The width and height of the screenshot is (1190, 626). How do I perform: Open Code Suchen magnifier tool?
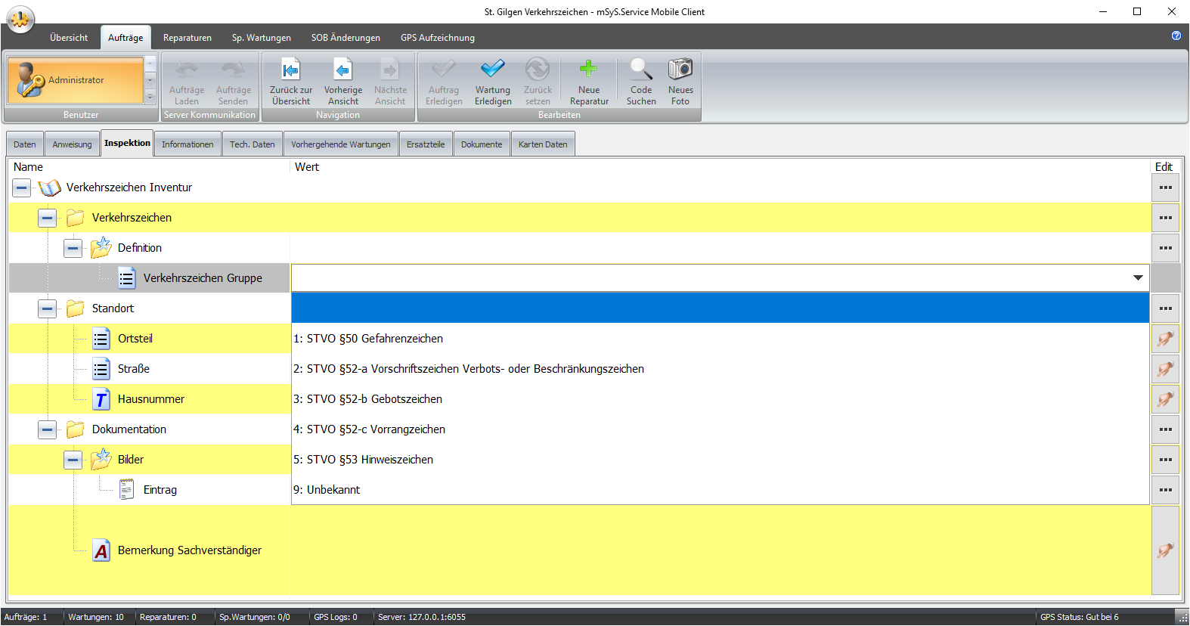(x=641, y=70)
